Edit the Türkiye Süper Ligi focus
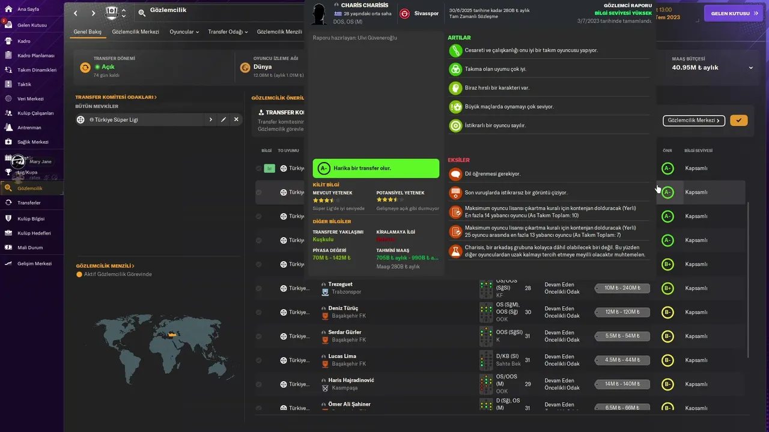 223,119
